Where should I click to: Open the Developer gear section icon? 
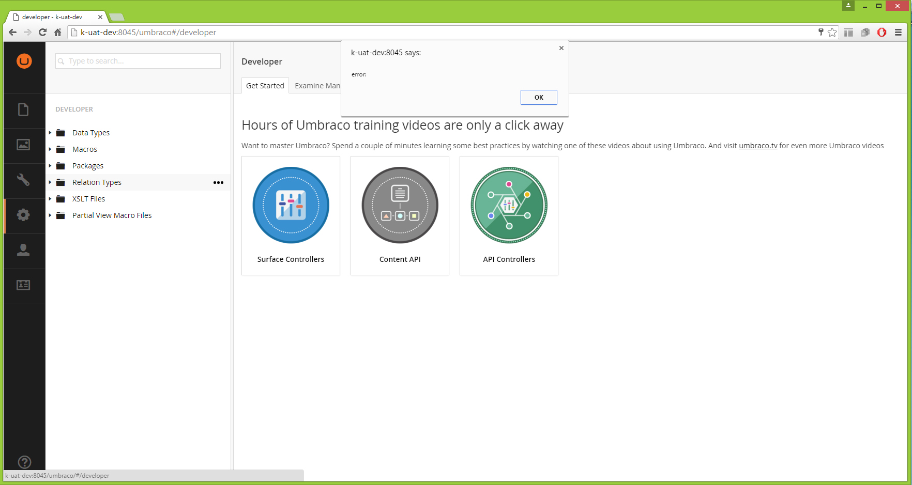(x=23, y=215)
